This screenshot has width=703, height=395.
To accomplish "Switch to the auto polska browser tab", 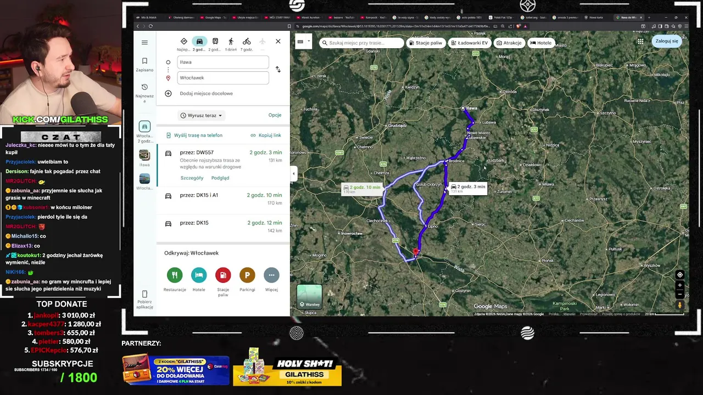I will coord(470,18).
